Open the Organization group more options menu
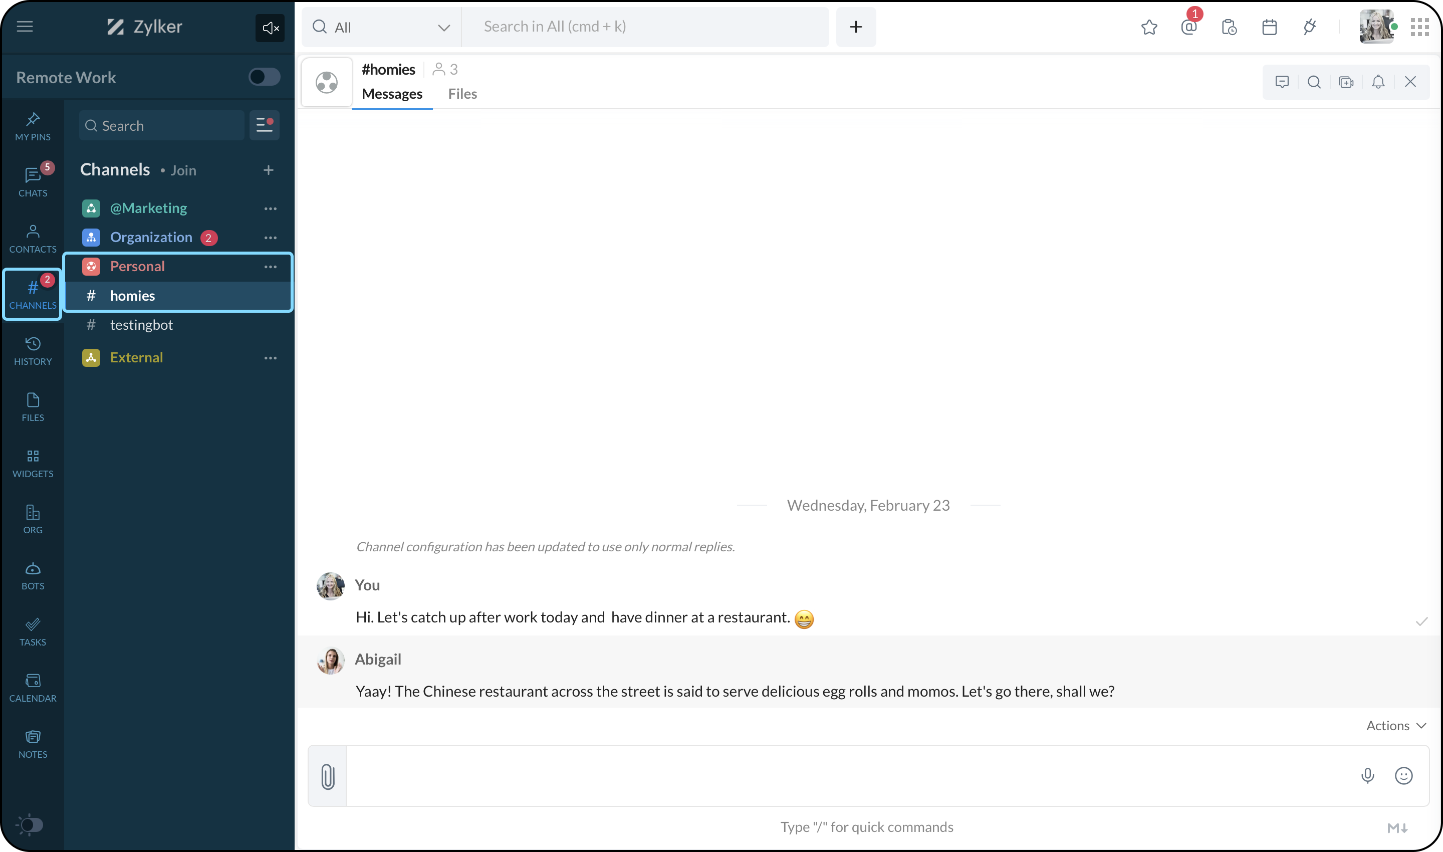The image size is (1443, 852). coord(271,238)
